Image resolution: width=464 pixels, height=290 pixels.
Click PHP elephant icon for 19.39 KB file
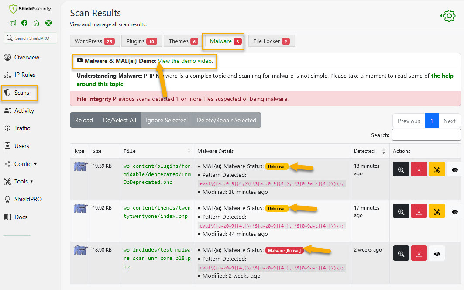(x=80, y=166)
